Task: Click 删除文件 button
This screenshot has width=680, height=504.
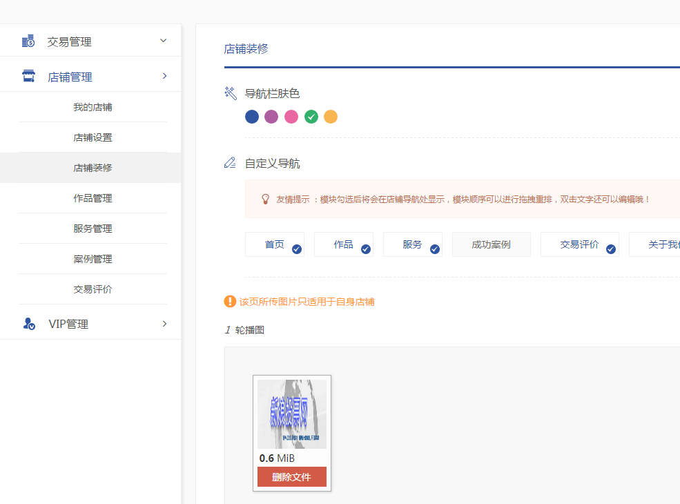Action: click(x=292, y=476)
